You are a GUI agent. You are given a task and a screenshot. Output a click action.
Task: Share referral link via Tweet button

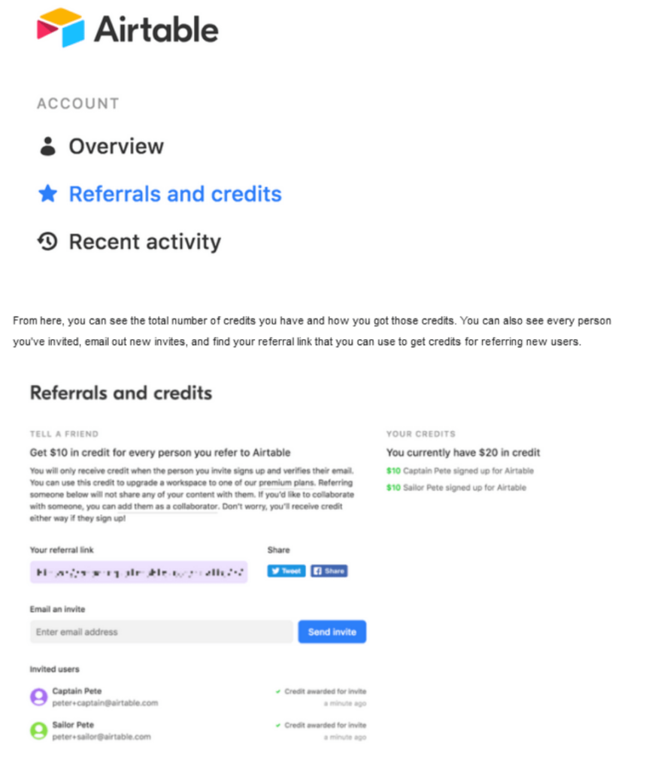click(x=286, y=571)
